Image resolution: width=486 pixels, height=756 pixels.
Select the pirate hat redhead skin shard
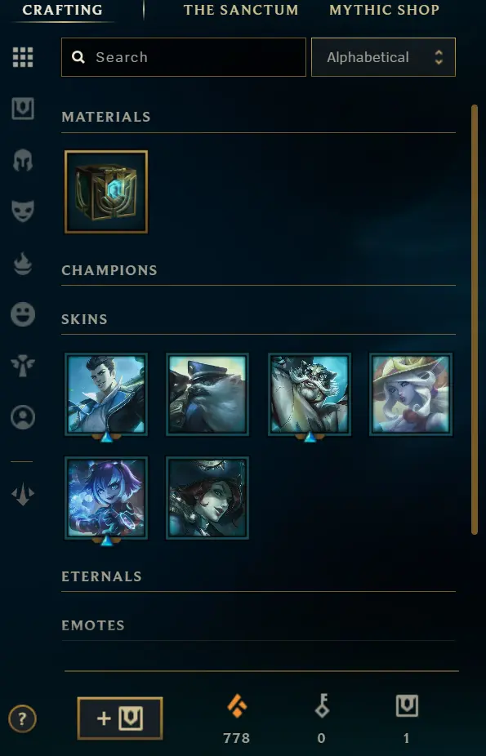pyautogui.click(x=207, y=497)
